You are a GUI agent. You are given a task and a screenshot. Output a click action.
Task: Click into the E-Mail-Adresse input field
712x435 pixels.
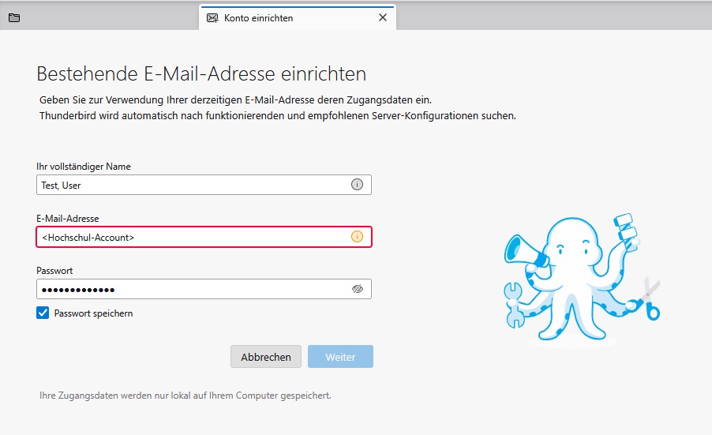[189, 237]
